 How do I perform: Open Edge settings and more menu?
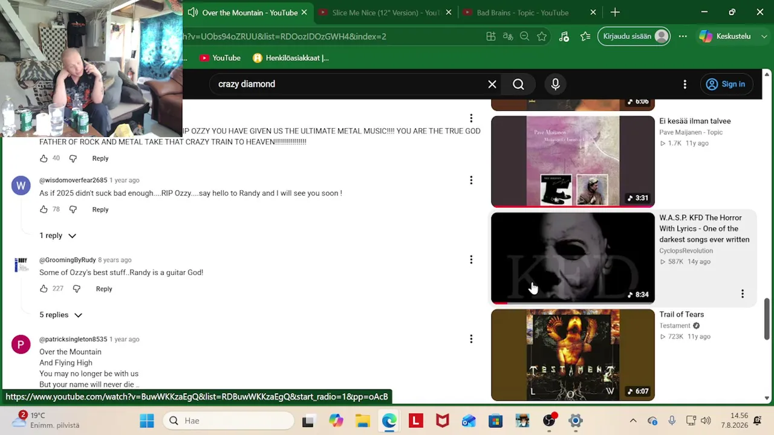[683, 36]
